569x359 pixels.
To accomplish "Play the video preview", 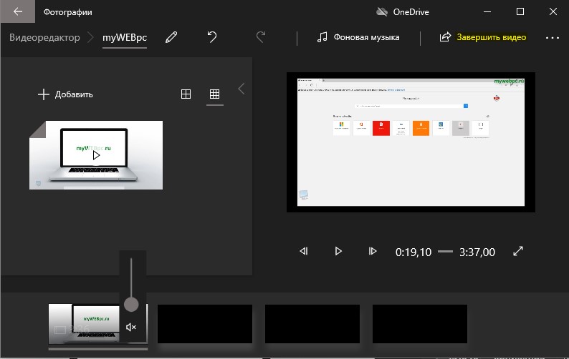I will pyautogui.click(x=338, y=251).
